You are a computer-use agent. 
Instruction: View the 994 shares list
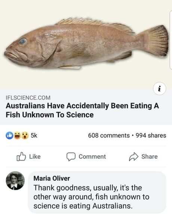click(151, 136)
